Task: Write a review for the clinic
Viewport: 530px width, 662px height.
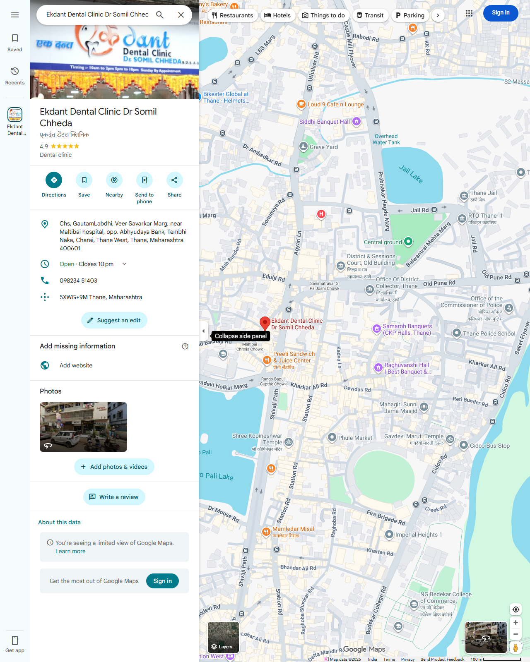Action: (114, 497)
